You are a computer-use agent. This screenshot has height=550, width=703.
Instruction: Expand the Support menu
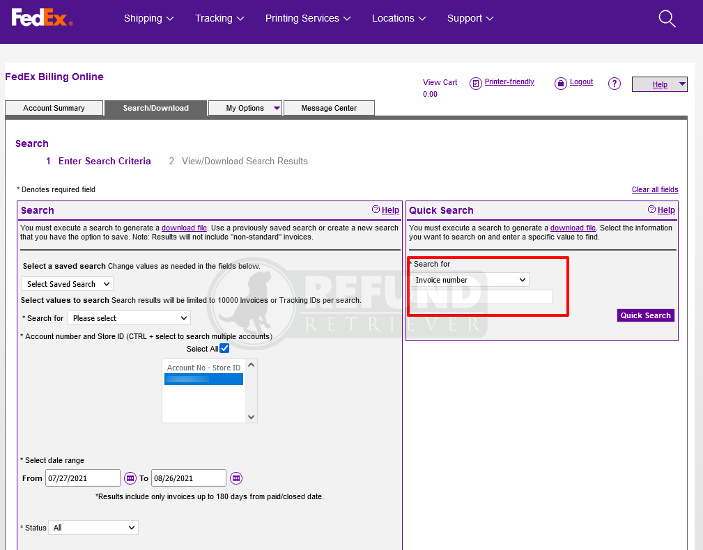[470, 18]
